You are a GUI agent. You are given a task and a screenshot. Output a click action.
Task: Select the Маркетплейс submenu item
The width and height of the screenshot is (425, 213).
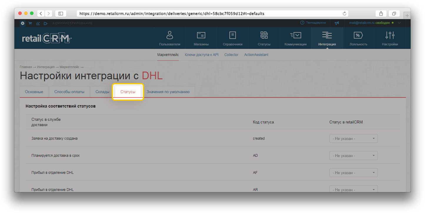[168, 55]
